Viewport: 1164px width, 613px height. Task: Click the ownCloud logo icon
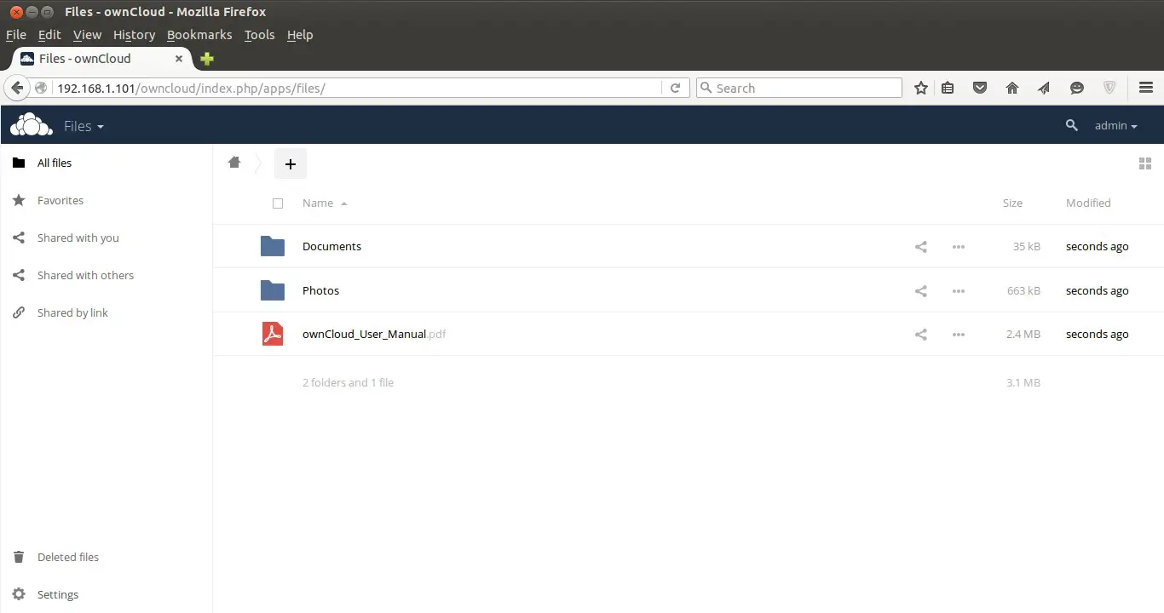(31, 125)
